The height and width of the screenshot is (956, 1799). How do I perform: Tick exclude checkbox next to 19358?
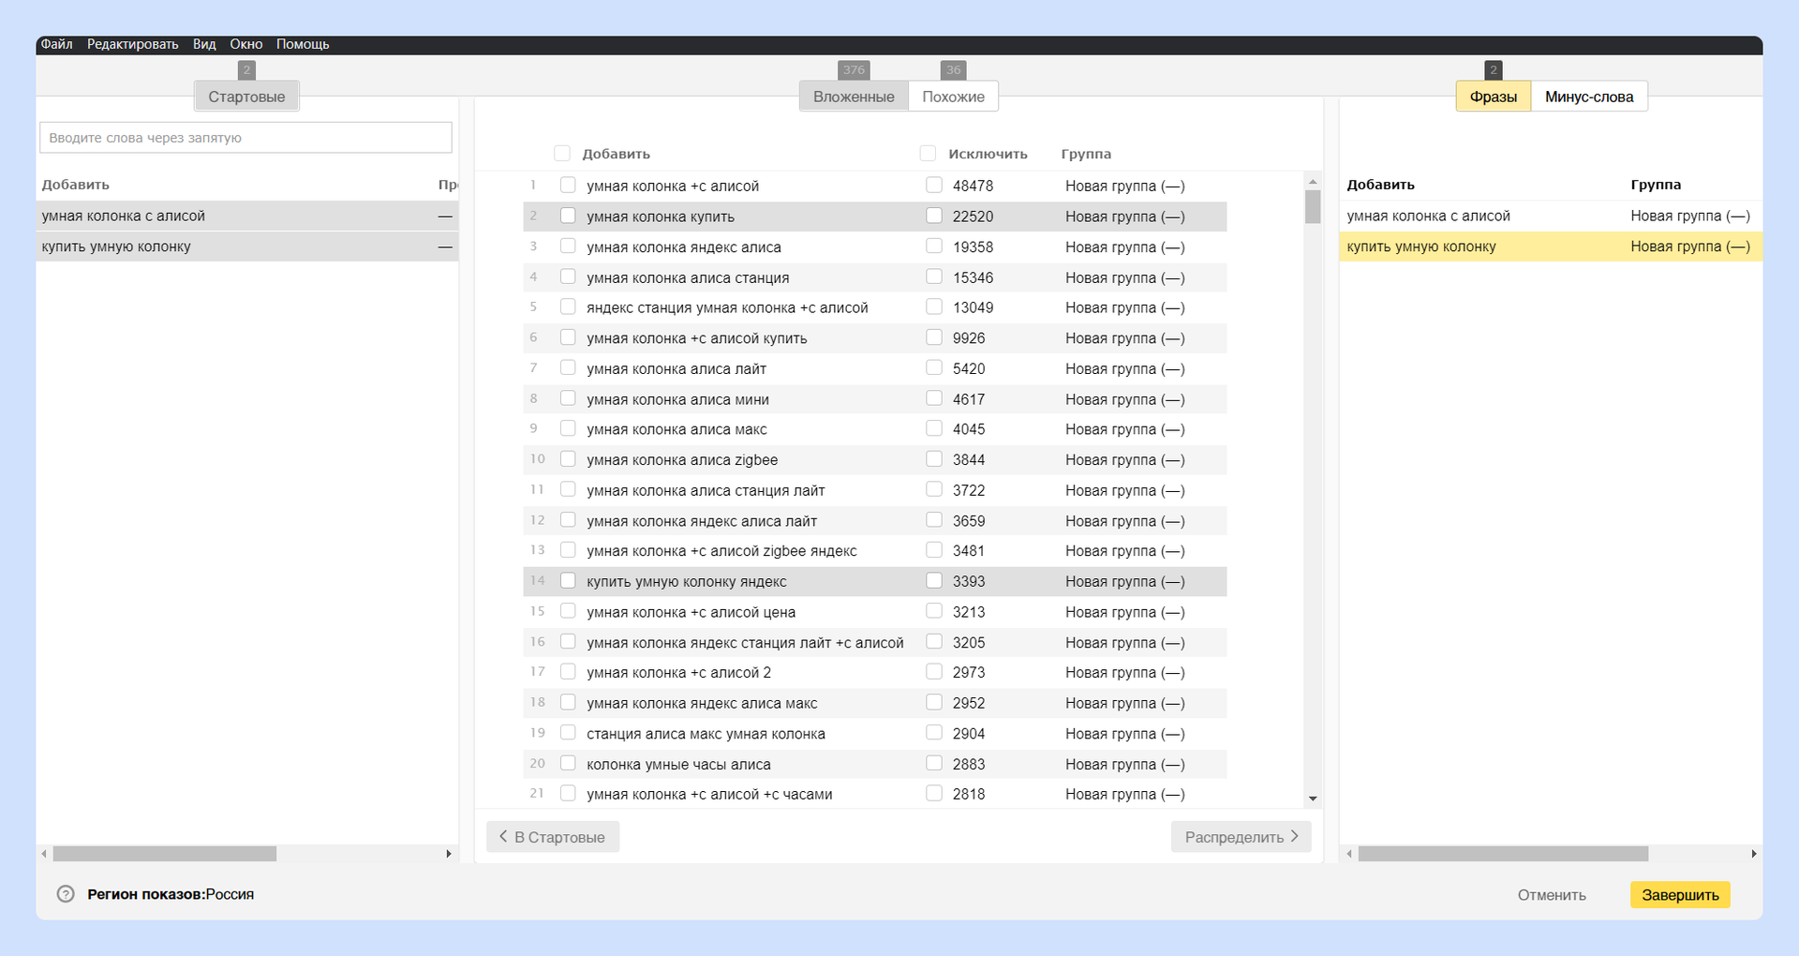coord(934,246)
